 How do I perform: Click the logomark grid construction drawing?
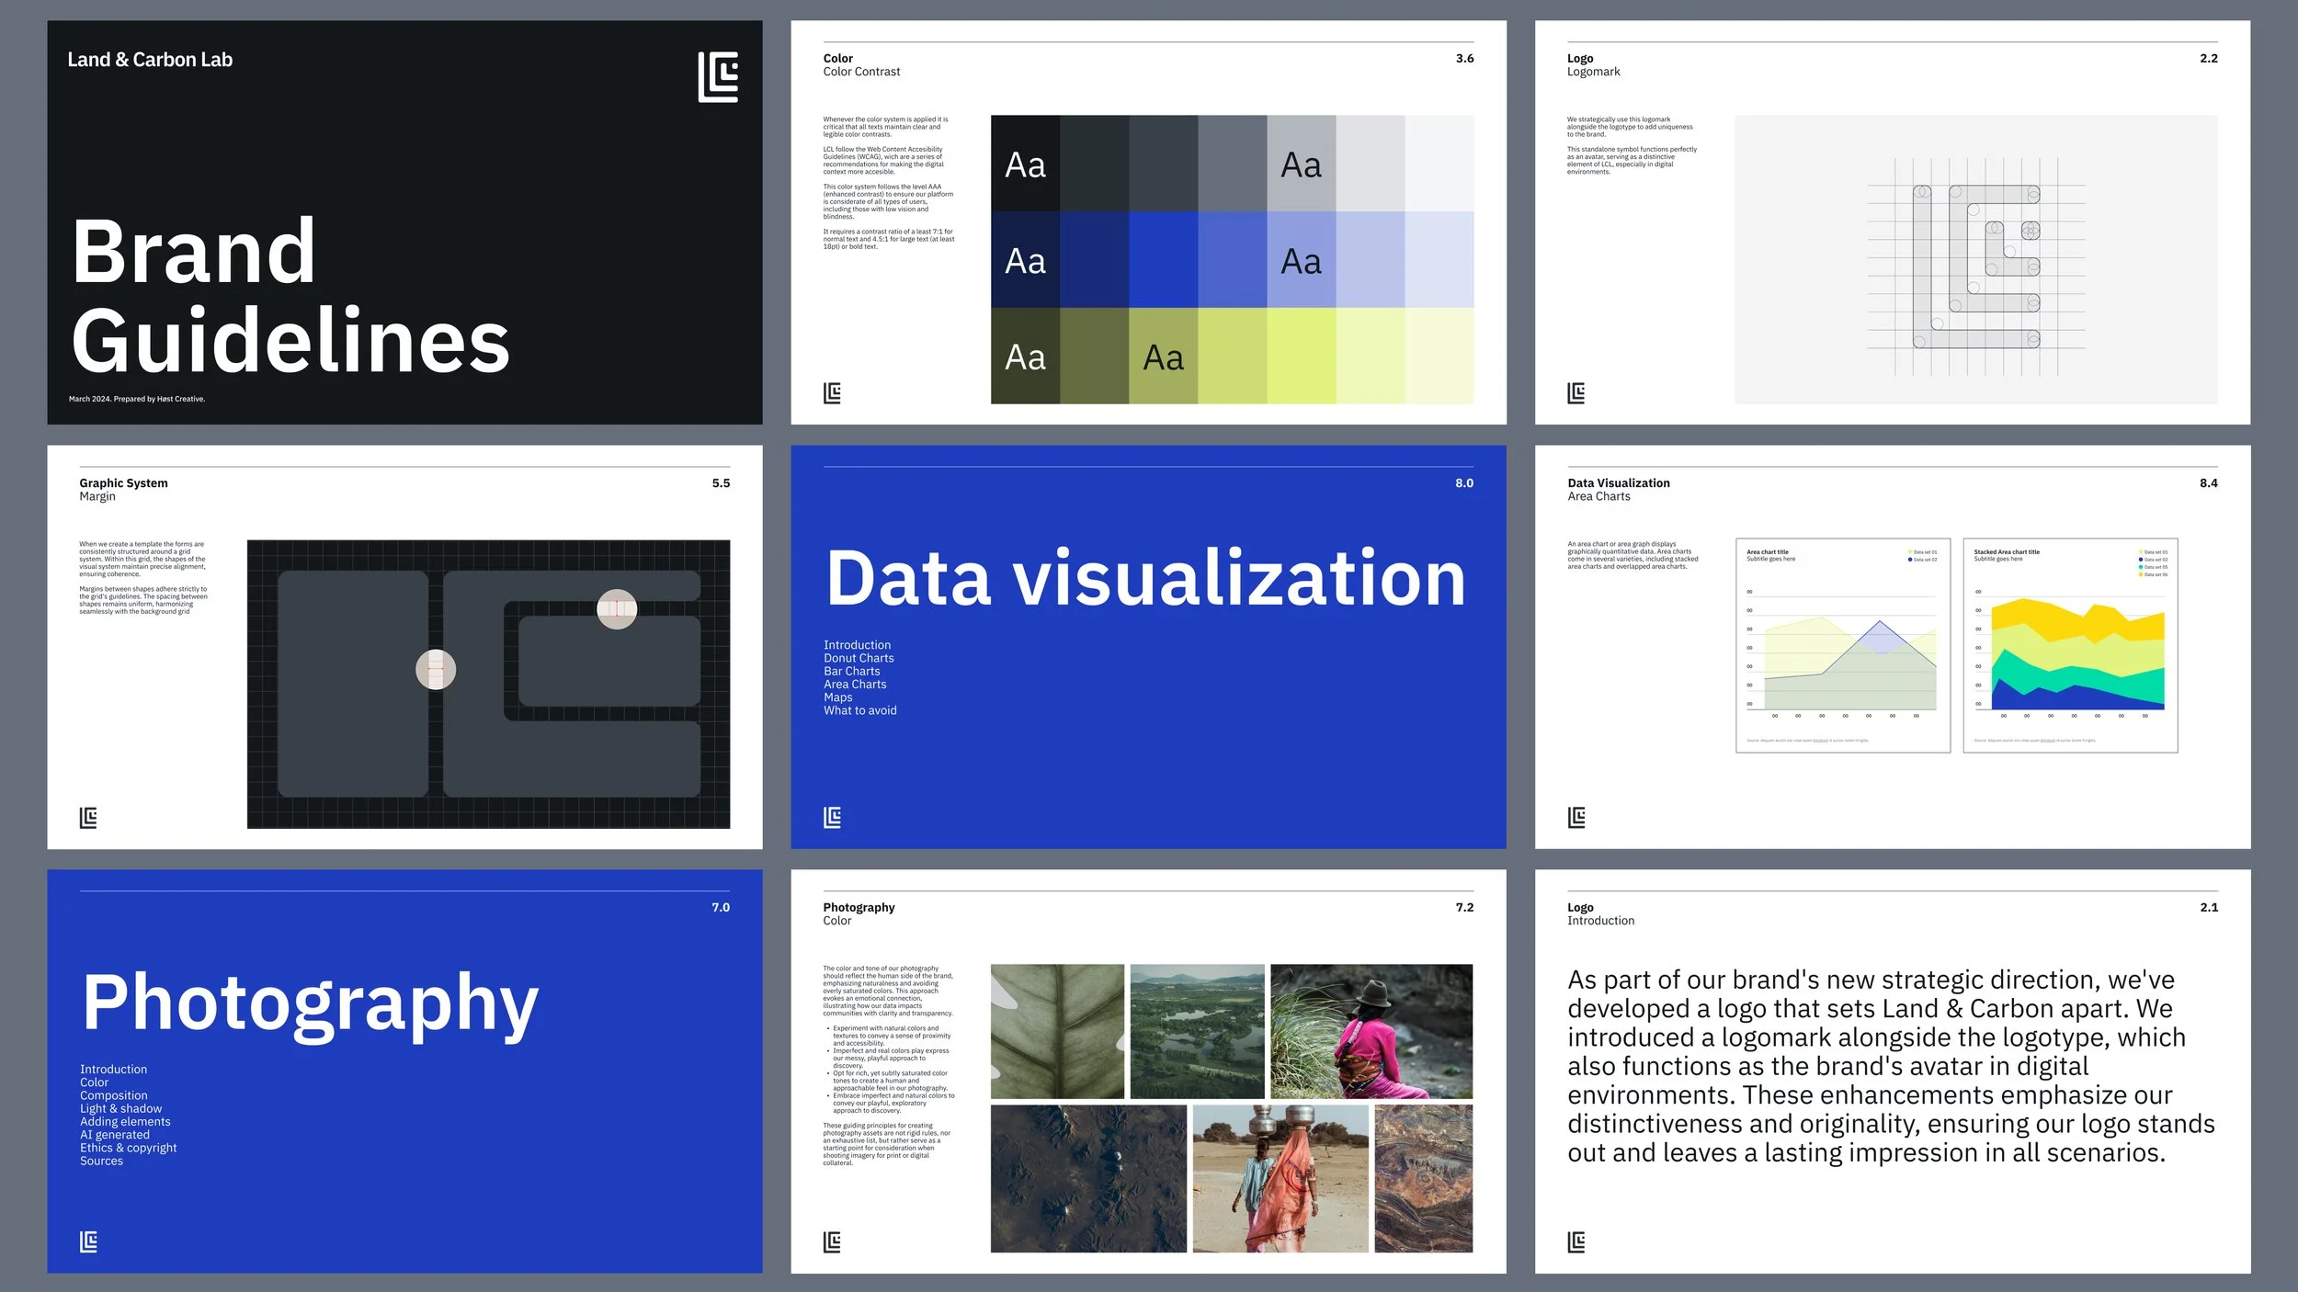tap(1976, 266)
